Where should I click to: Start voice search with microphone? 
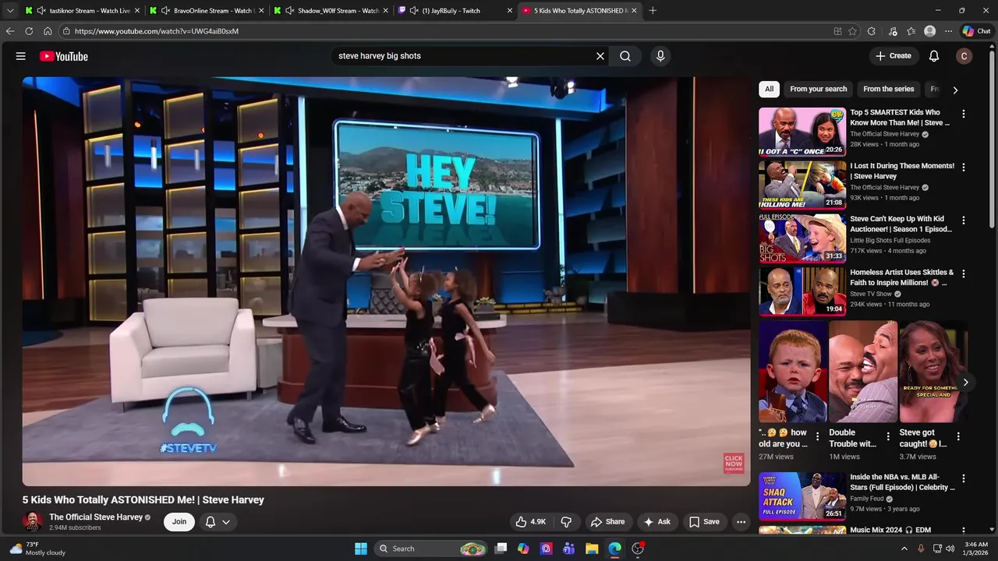[x=660, y=56]
